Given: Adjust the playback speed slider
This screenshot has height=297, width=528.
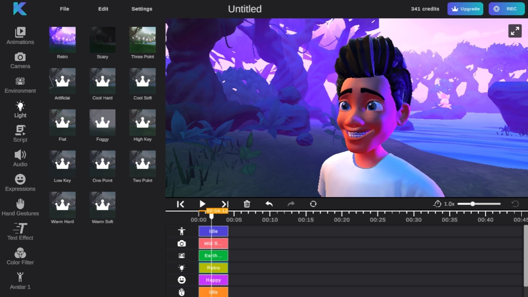Looking at the screenshot, I should pyautogui.click(x=473, y=204).
